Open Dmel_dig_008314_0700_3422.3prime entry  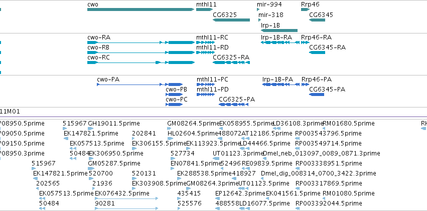[262, 178]
